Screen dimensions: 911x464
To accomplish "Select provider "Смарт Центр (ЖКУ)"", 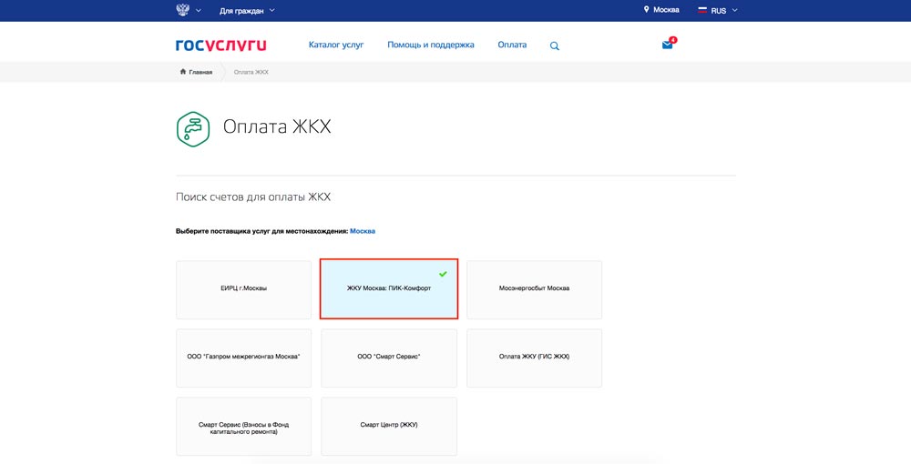I will pos(389,427).
